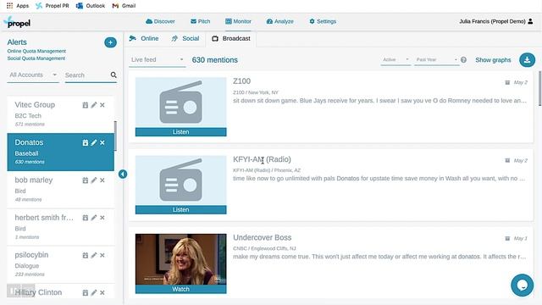This screenshot has width=542, height=305.
Task: Open Outlook bookmark
Action: pos(91,6)
